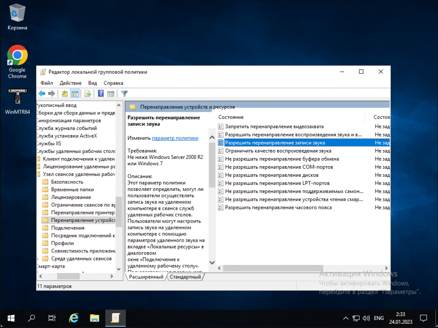Click the Export List toolbar icon
The image size is (438, 328).
click(x=88, y=94)
